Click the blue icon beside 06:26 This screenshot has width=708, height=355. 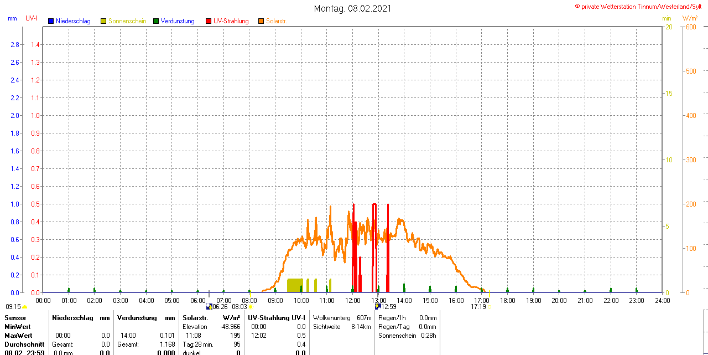(209, 306)
